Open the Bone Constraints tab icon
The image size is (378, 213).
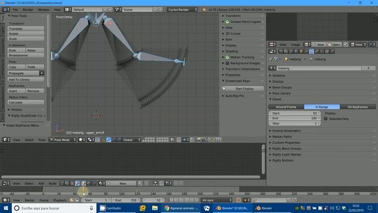pos(321,51)
